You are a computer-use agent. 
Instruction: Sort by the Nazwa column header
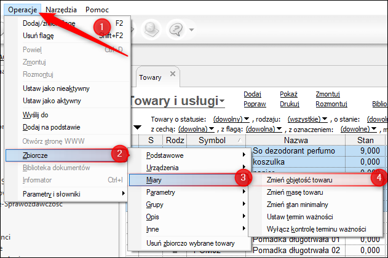click(x=296, y=140)
